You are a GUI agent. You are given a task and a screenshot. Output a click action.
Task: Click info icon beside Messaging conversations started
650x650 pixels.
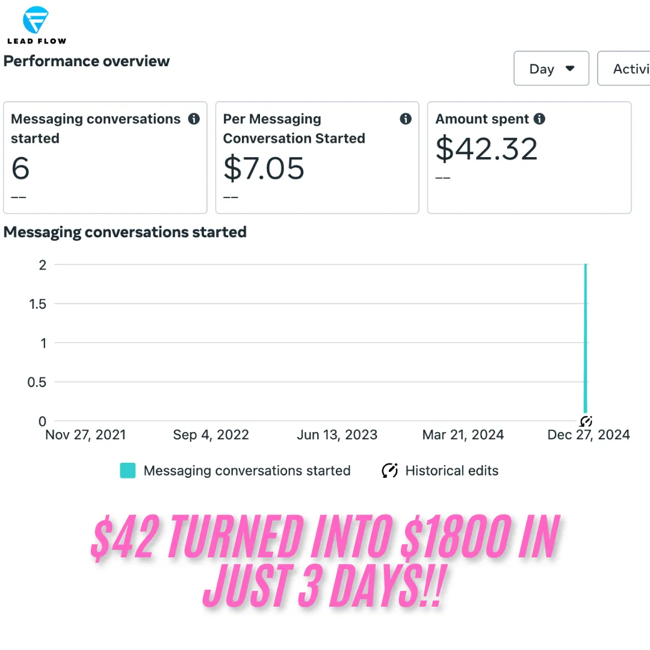pos(194,119)
